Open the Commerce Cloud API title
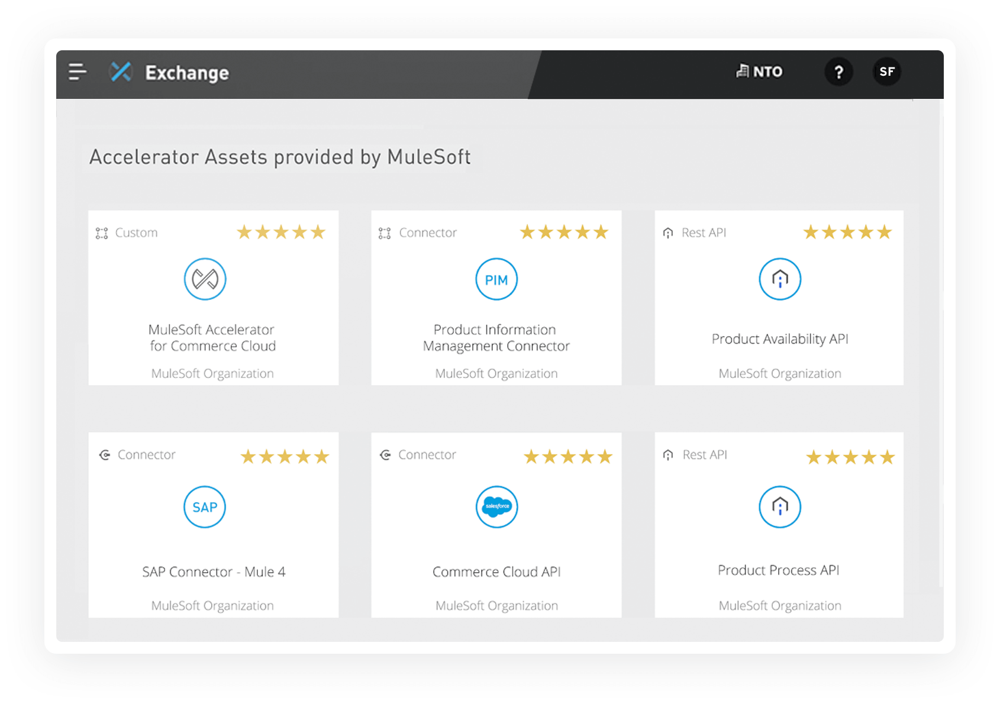 [496, 572]
